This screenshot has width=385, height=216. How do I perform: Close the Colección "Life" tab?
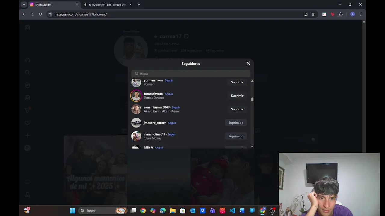[131, 4]
